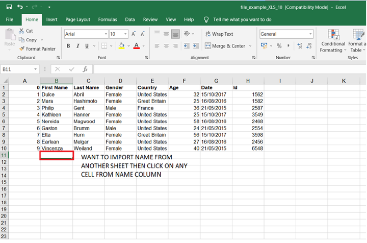Toggle Wrap Text for the cell
367x243 pixels.
pos(219,34)
